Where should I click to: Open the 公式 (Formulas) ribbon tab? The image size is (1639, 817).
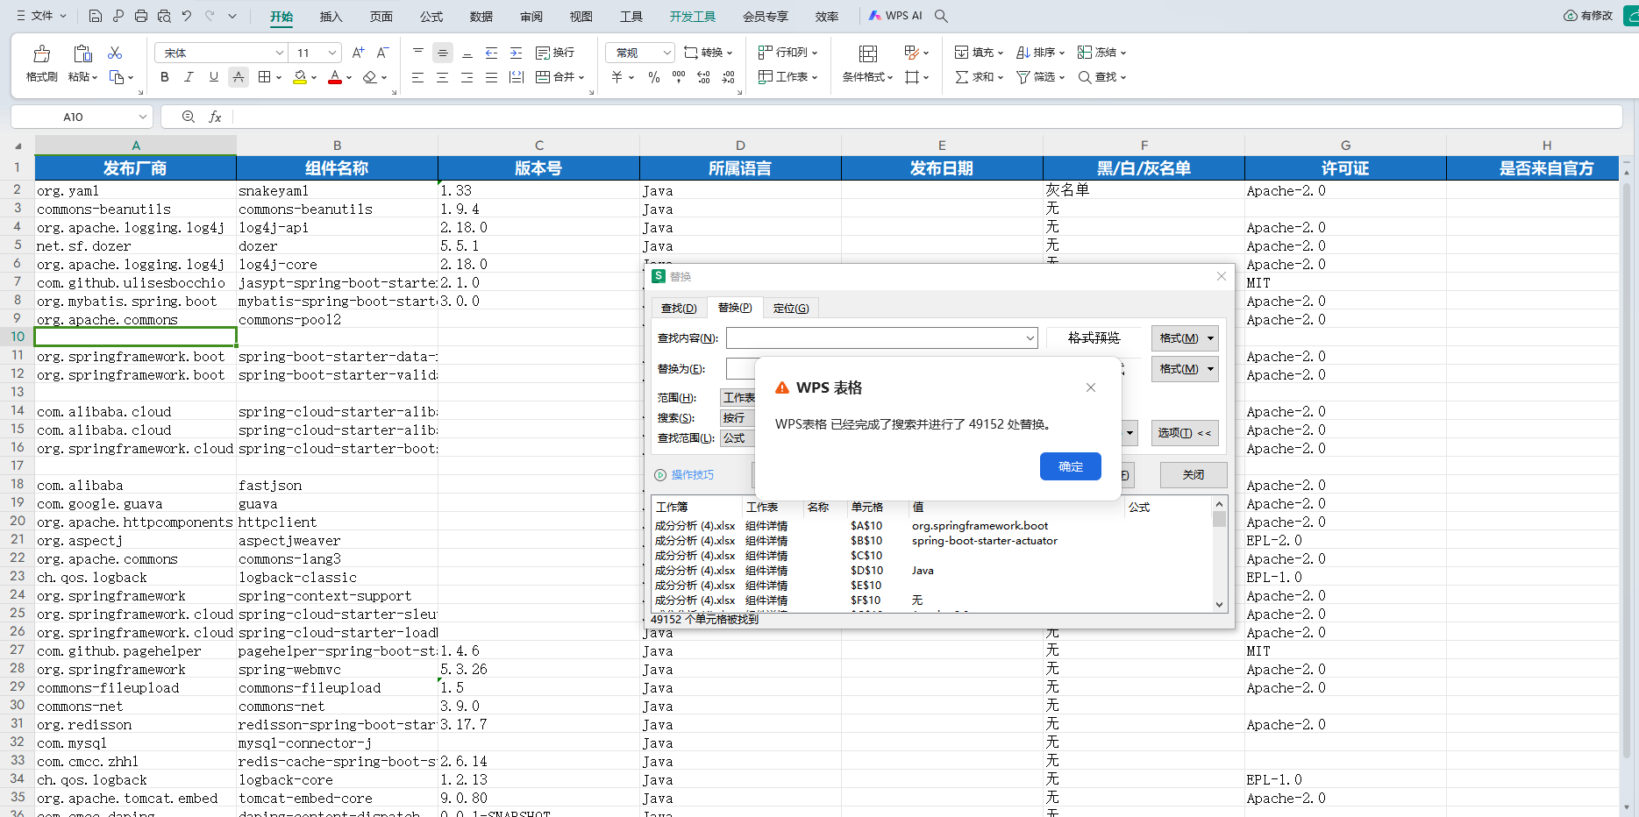pos(431,16)
